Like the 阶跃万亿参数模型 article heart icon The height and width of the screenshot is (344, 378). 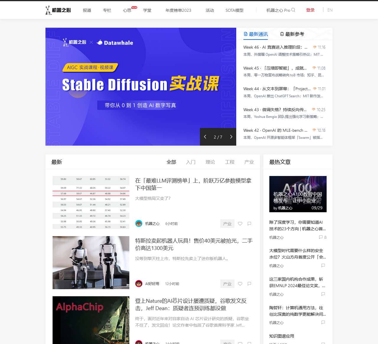(x=240, y=224)
